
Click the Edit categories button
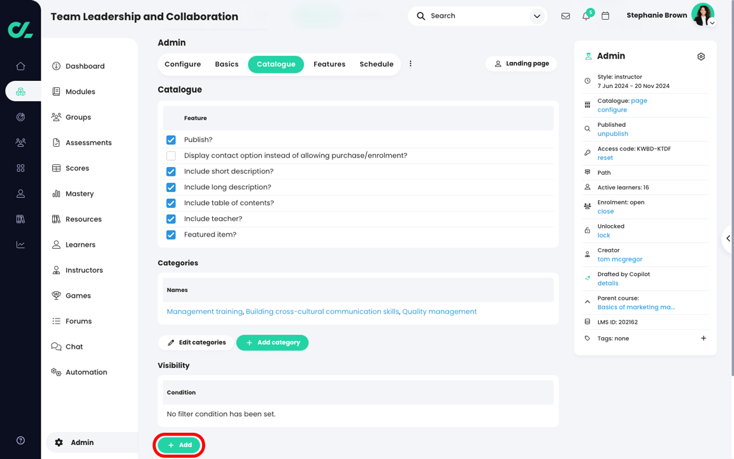coord(196,342)
